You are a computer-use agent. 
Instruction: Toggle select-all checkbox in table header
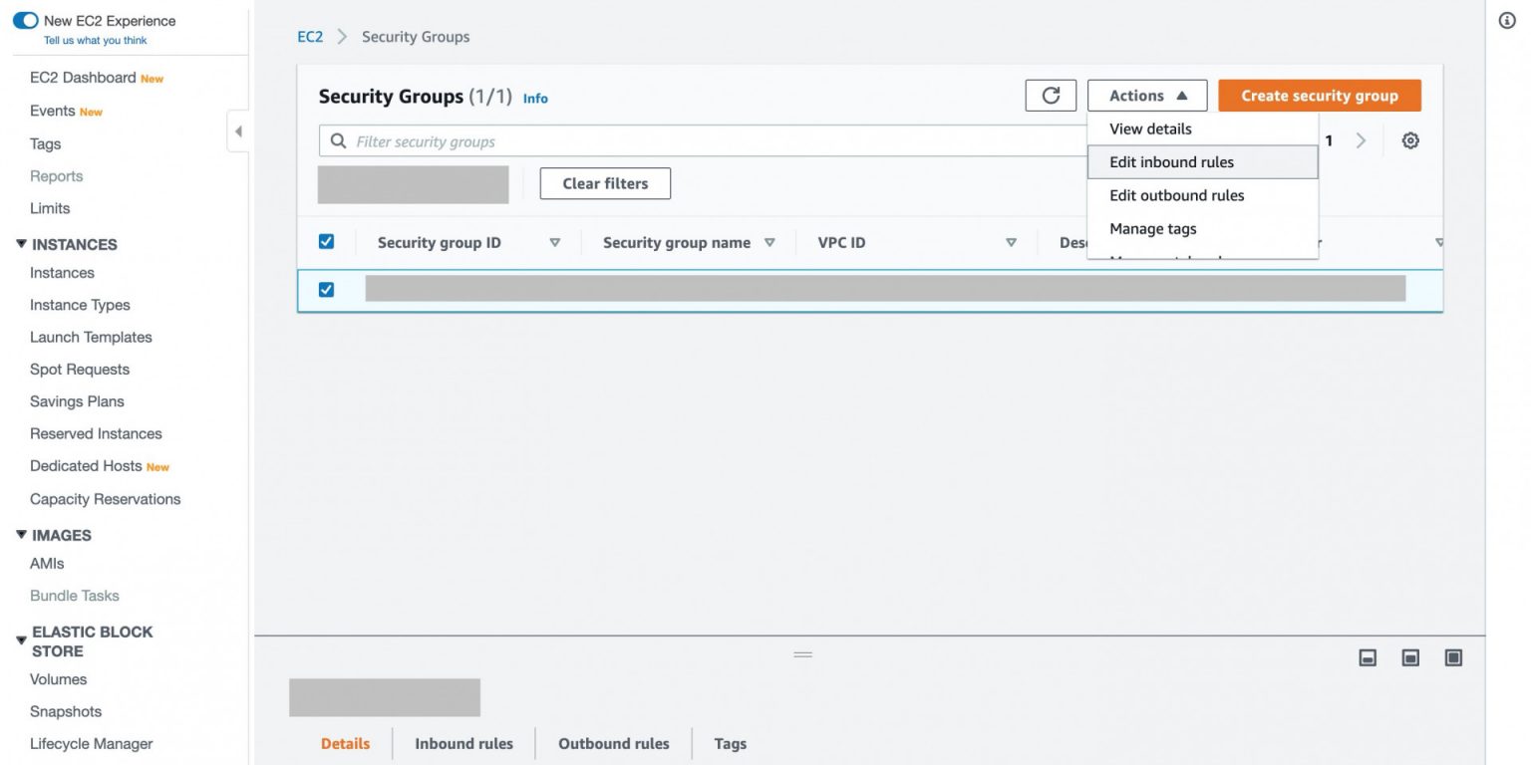[x=326, y=241]
